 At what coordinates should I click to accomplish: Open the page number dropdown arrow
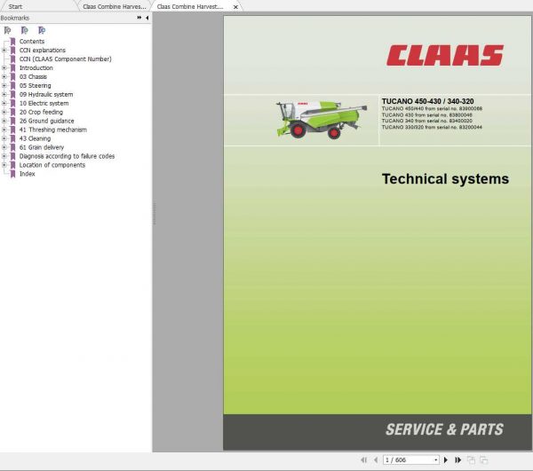436,460
